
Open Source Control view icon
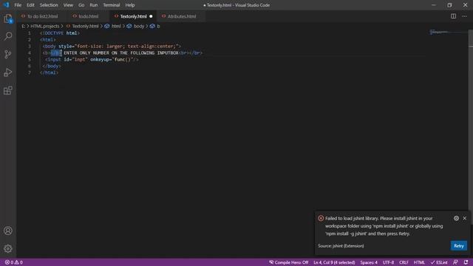(x=8, y=54)
